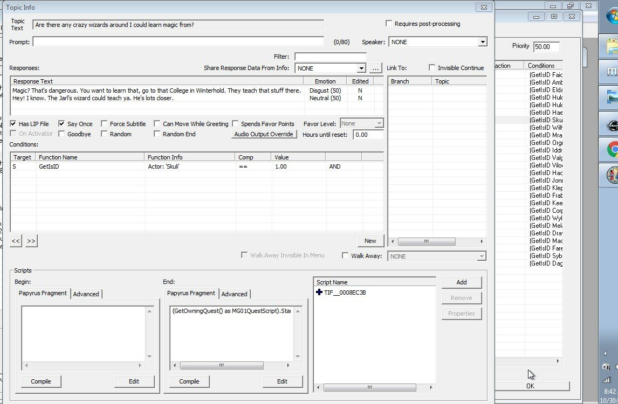Screen dimensions: 618x404
Task: Toggle Can Move While Greeting
Action: 157,124
